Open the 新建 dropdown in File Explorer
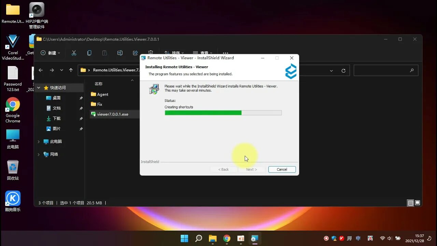Viewport: 437px width, 246px height. pos(51,53)
